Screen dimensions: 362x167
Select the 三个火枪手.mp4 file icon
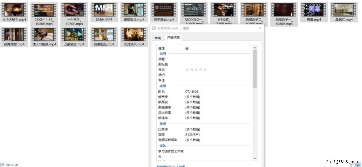(14, 10)
